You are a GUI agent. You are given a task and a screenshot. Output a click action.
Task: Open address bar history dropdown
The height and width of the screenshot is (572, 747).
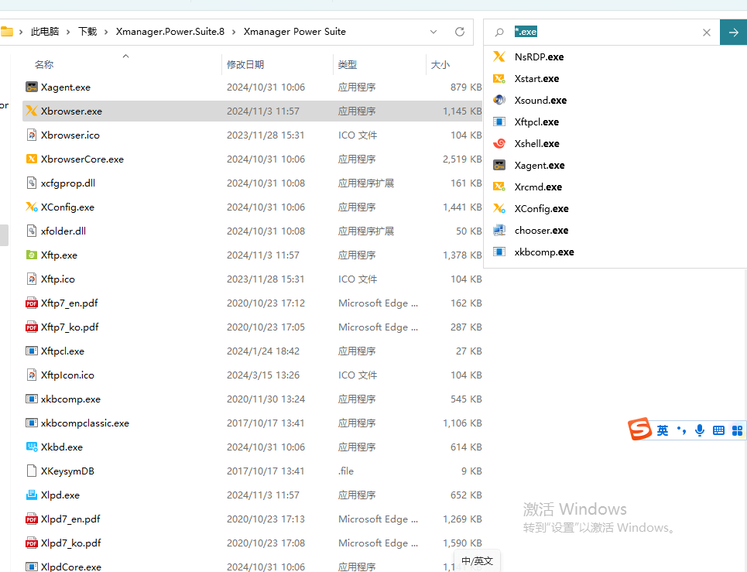coord(433,32)
